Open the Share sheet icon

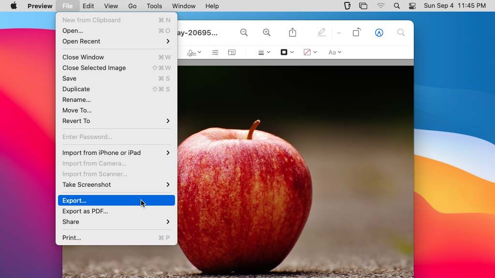tap(292, 32)
